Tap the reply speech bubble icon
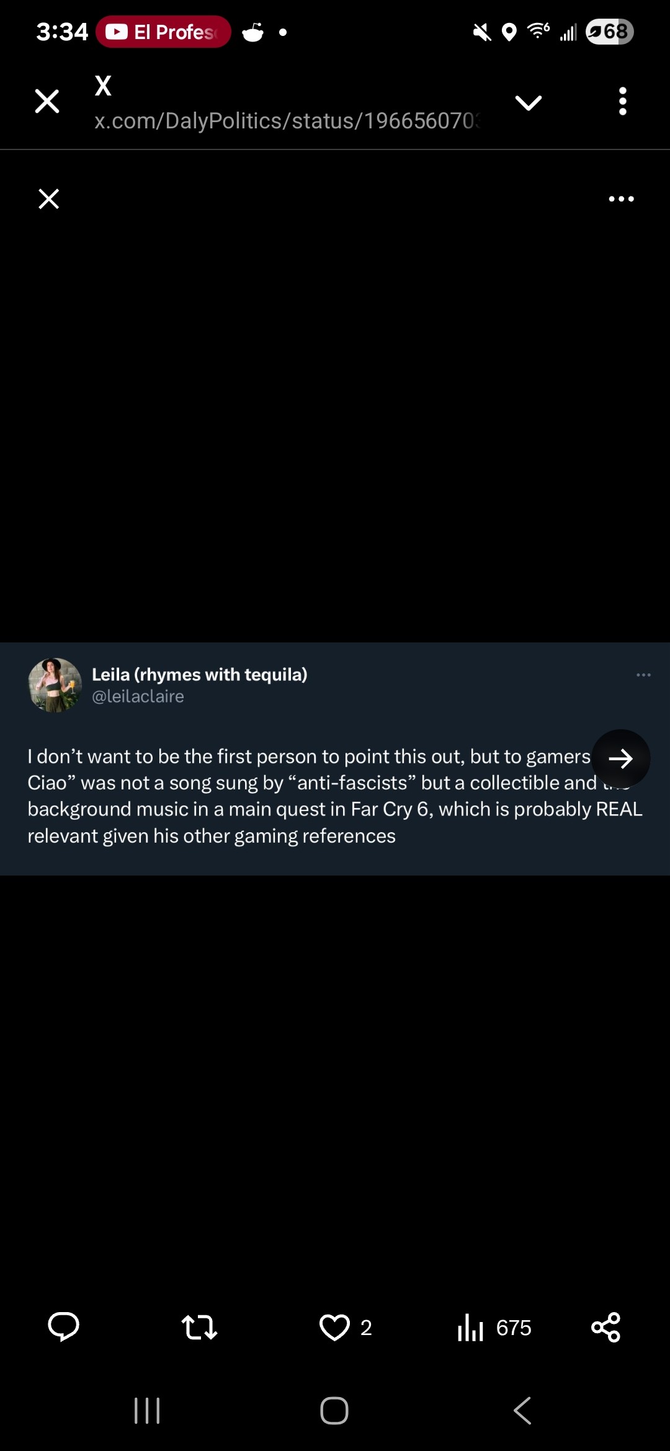Image resolution: width=670 pixels, height=1451 pixels. 63,1327
